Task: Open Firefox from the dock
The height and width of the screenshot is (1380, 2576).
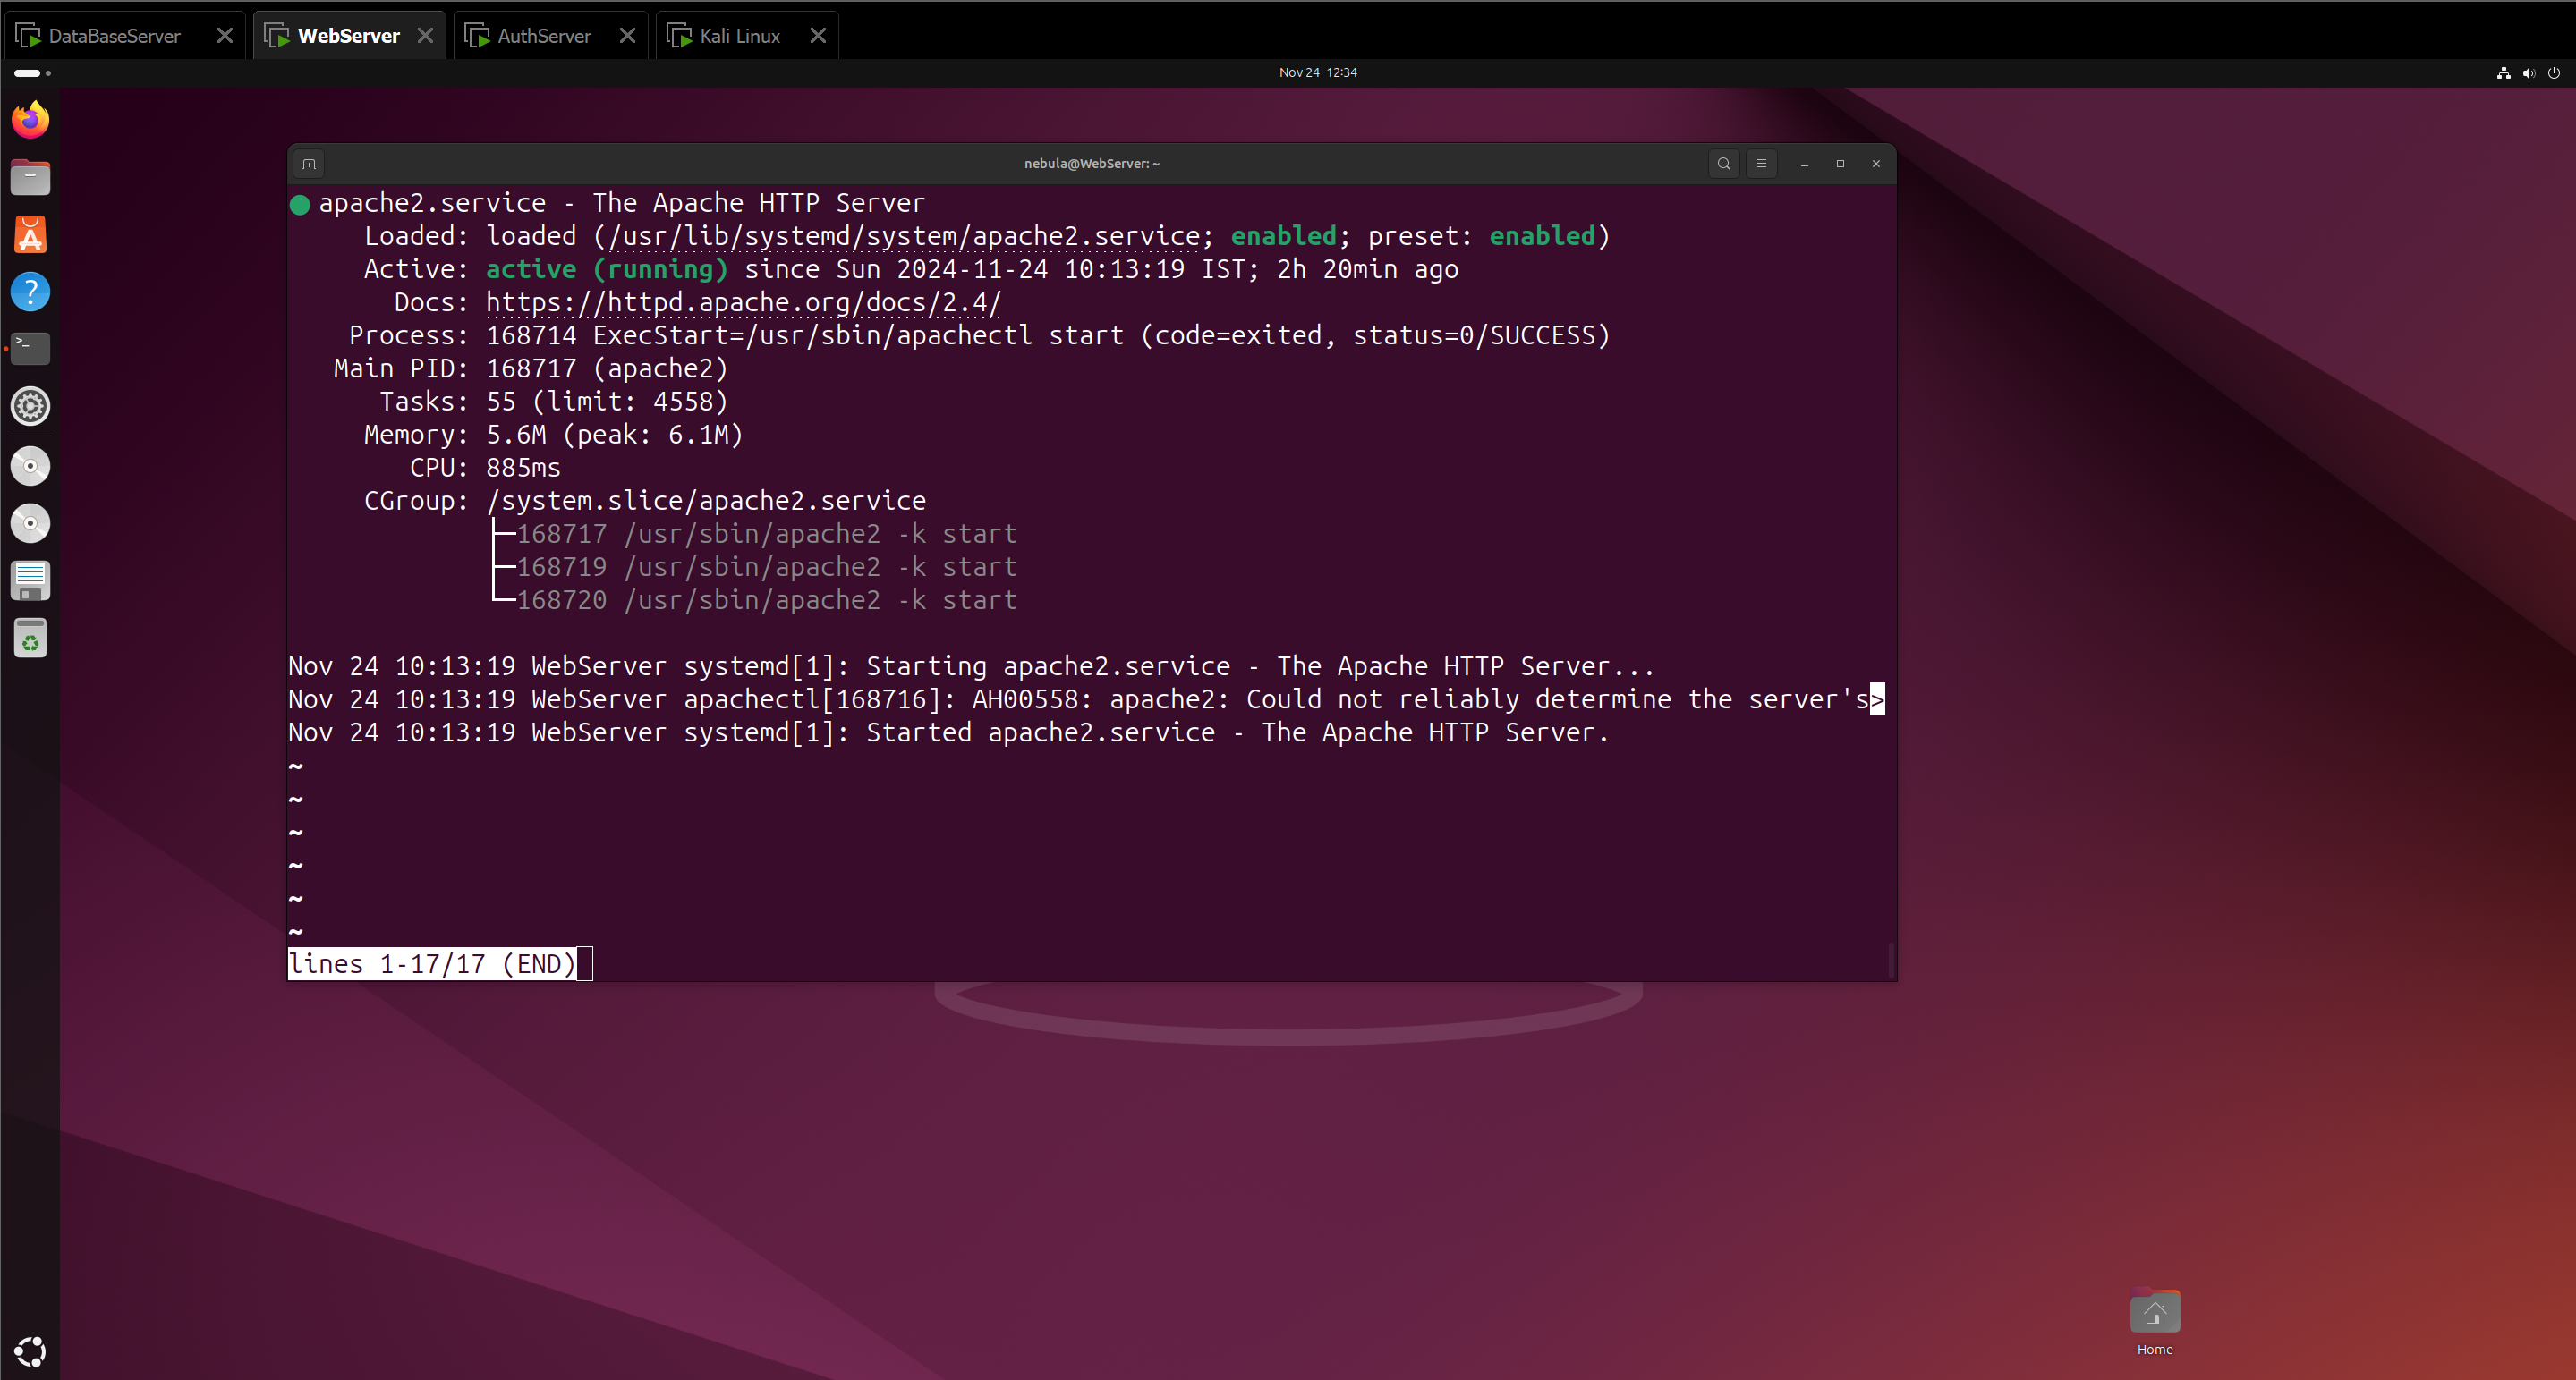Action: click(x=30, y=120)
